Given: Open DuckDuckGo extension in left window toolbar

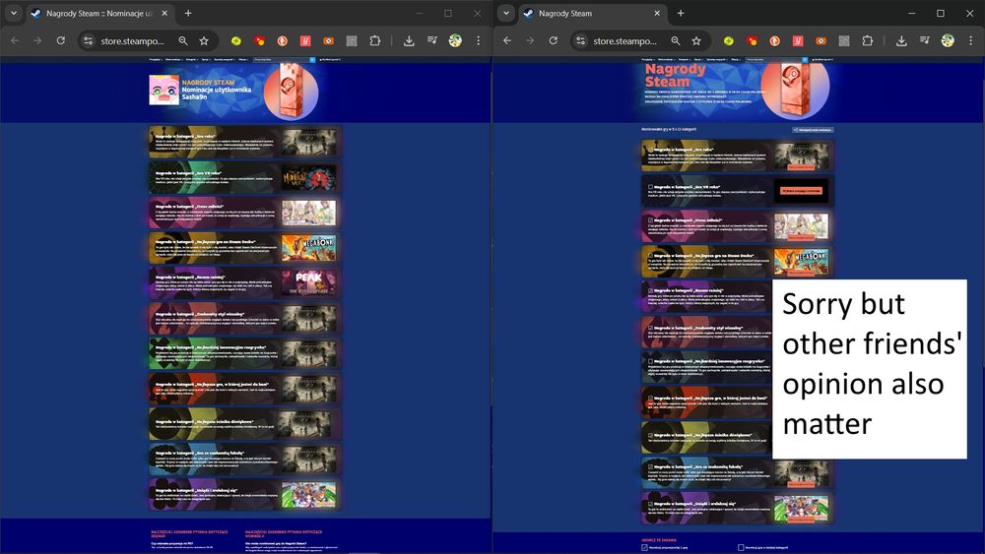Looking at the screenshot, I should tap(283, 40).
